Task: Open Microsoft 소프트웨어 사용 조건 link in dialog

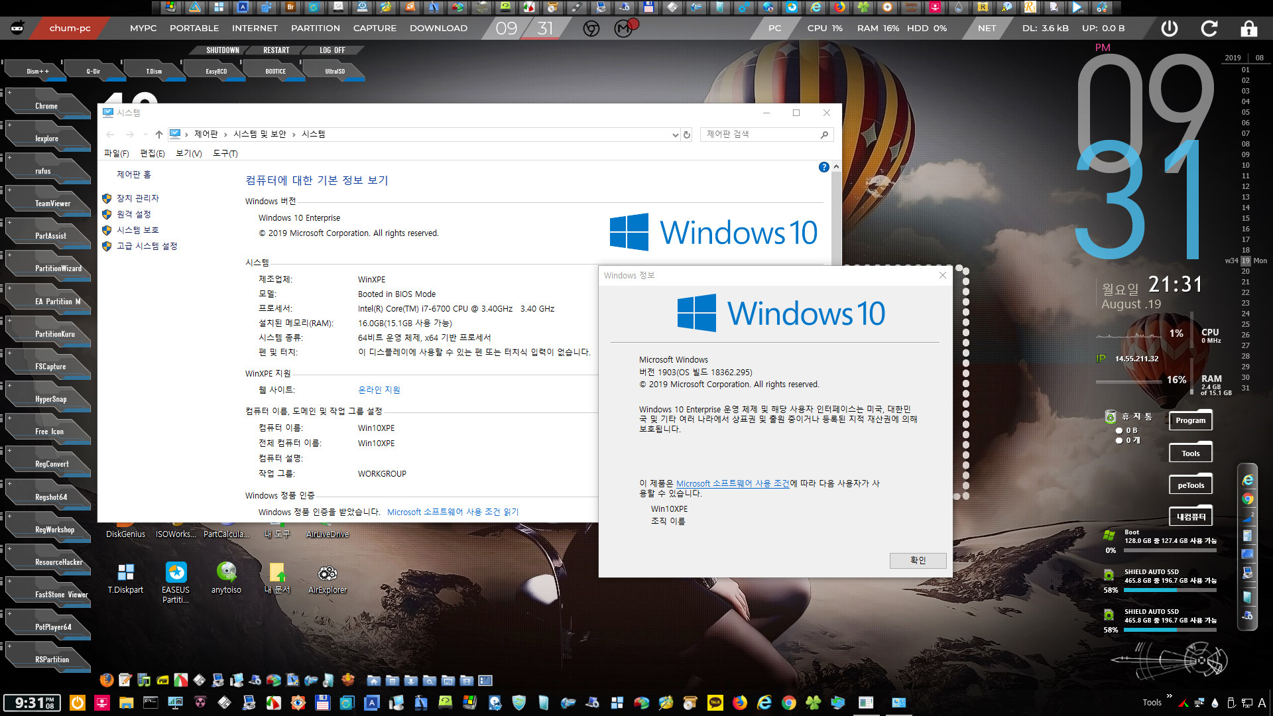Action: tap(733, 483)
